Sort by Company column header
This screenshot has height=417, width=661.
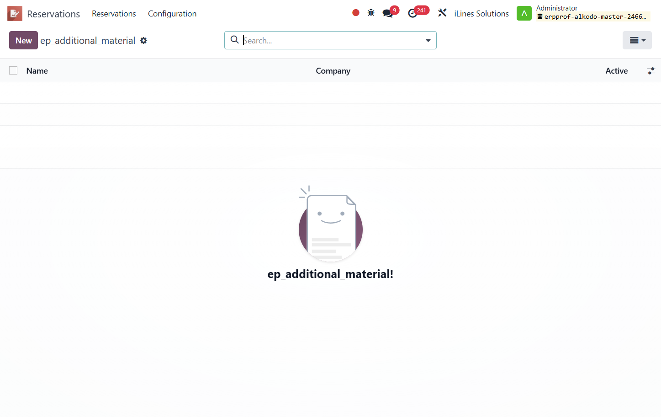[x=333, y=71]
